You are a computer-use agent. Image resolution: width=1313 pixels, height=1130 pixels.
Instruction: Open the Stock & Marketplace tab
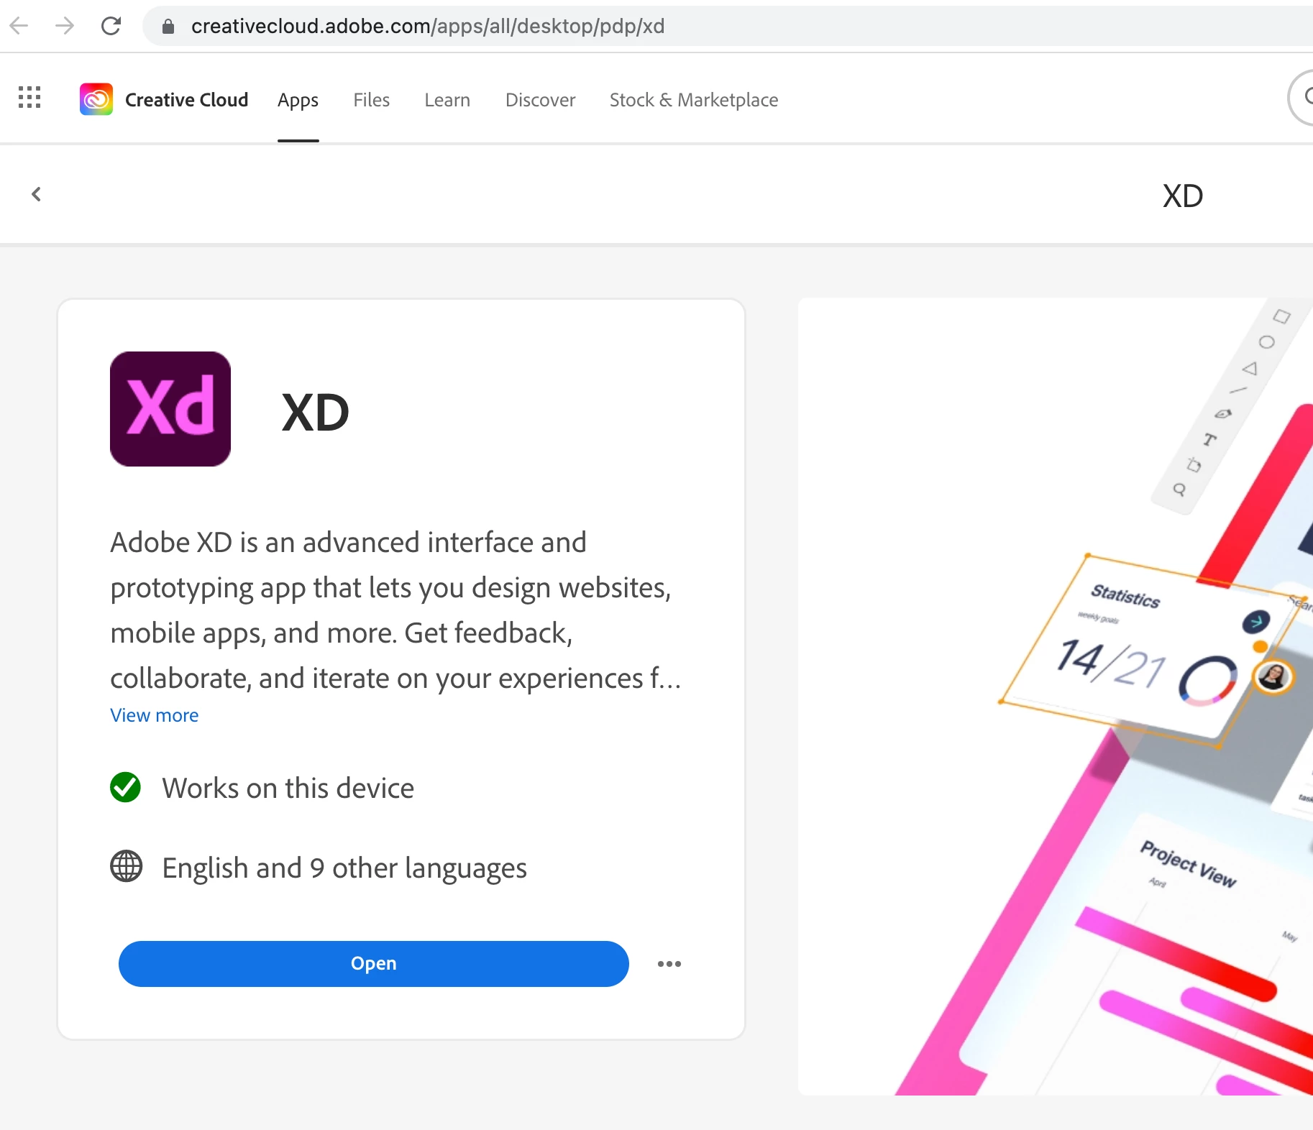694,100
